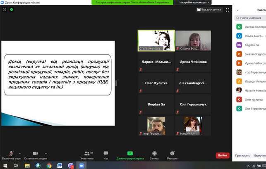This screenshot has height=169, width=266.
Task: Select Оксана Воло video thumbnail
Action: click(x=192, y=40)
